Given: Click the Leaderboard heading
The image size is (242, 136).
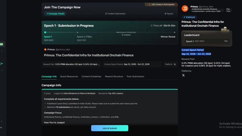Looking at the screenshot, I should (x=191, y=35).
